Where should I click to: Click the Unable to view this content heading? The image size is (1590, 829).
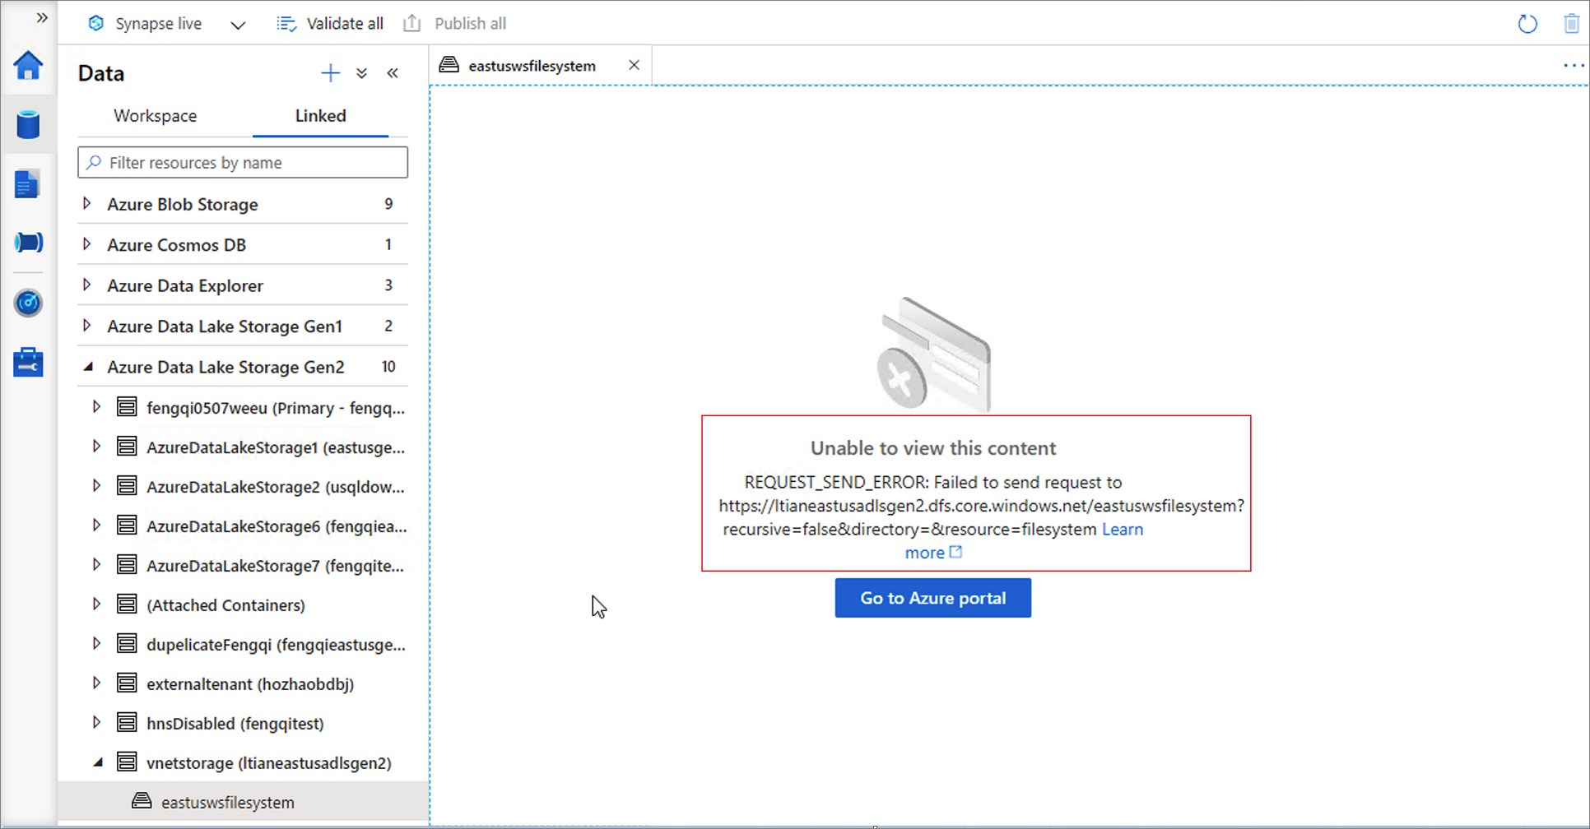(x=933, y=448)
